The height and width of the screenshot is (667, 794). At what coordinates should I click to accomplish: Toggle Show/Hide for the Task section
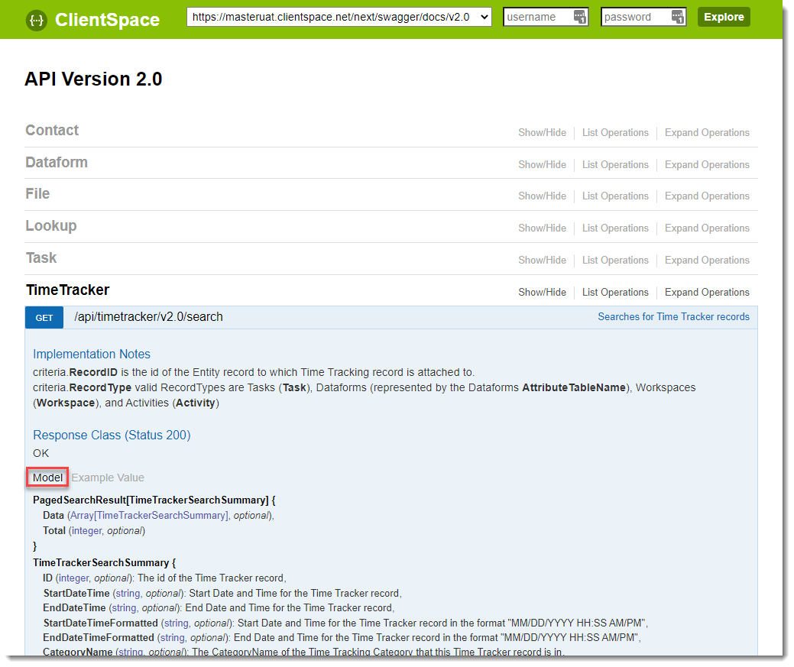tap(542, 261)
